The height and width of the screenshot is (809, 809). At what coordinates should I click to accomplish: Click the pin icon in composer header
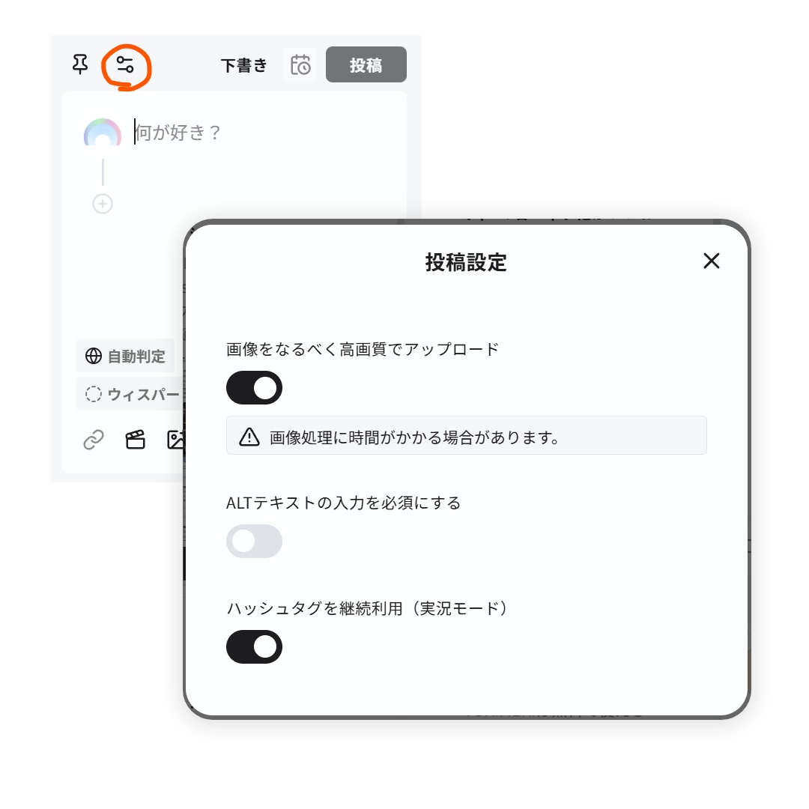click(80, 65)
